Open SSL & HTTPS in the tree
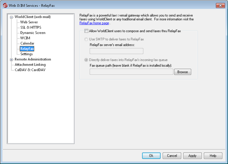 pyautogui.click(x=31, y=28)
